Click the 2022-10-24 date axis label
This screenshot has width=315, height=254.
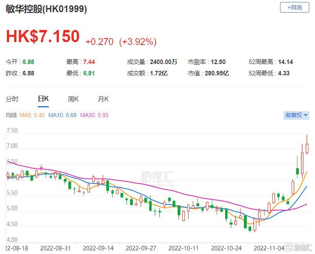click(x=226, y=248)
